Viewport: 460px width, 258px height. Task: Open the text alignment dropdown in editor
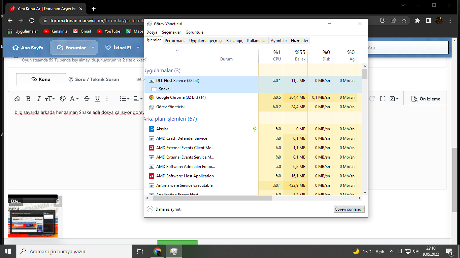pyautogui.click(x=138, y=99)
